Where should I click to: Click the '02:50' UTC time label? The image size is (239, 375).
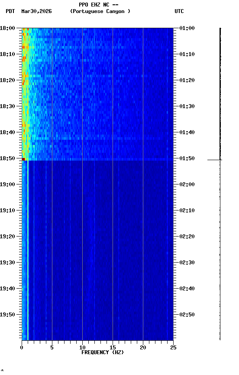[187, 315]
